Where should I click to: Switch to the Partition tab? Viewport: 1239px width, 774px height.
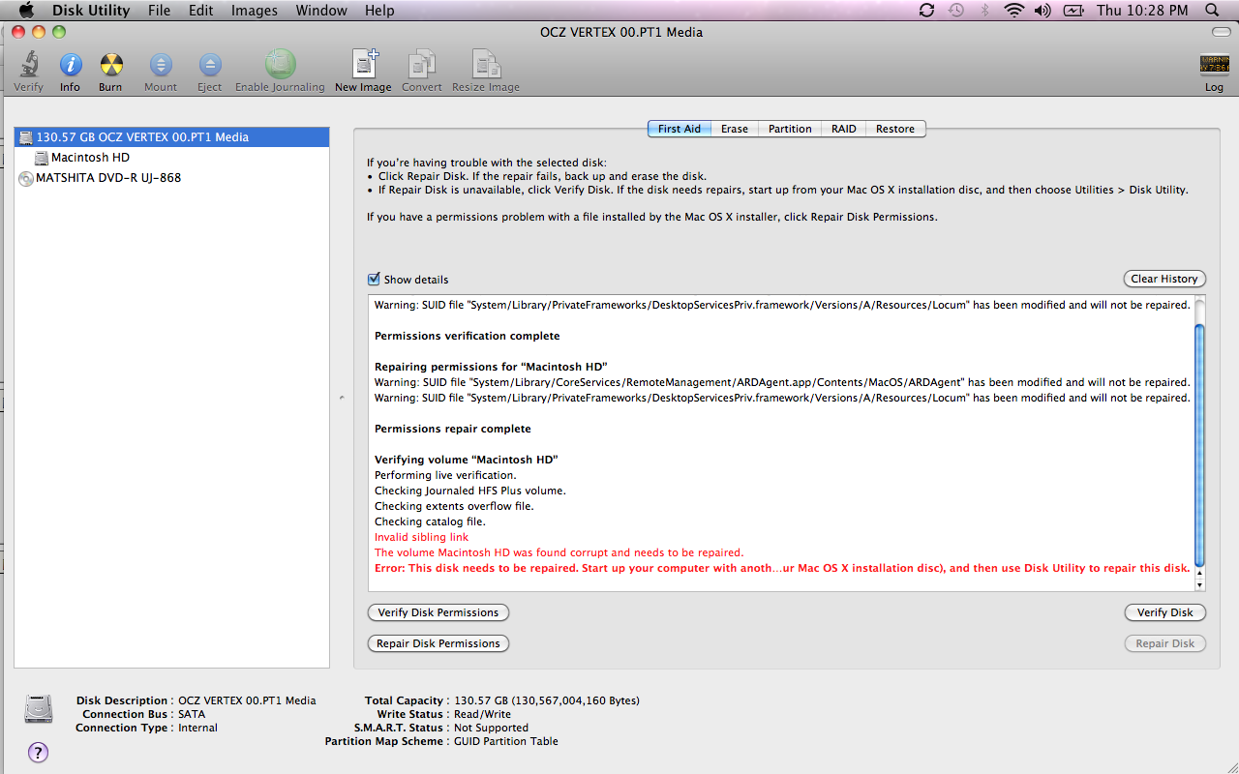[790, 129]
